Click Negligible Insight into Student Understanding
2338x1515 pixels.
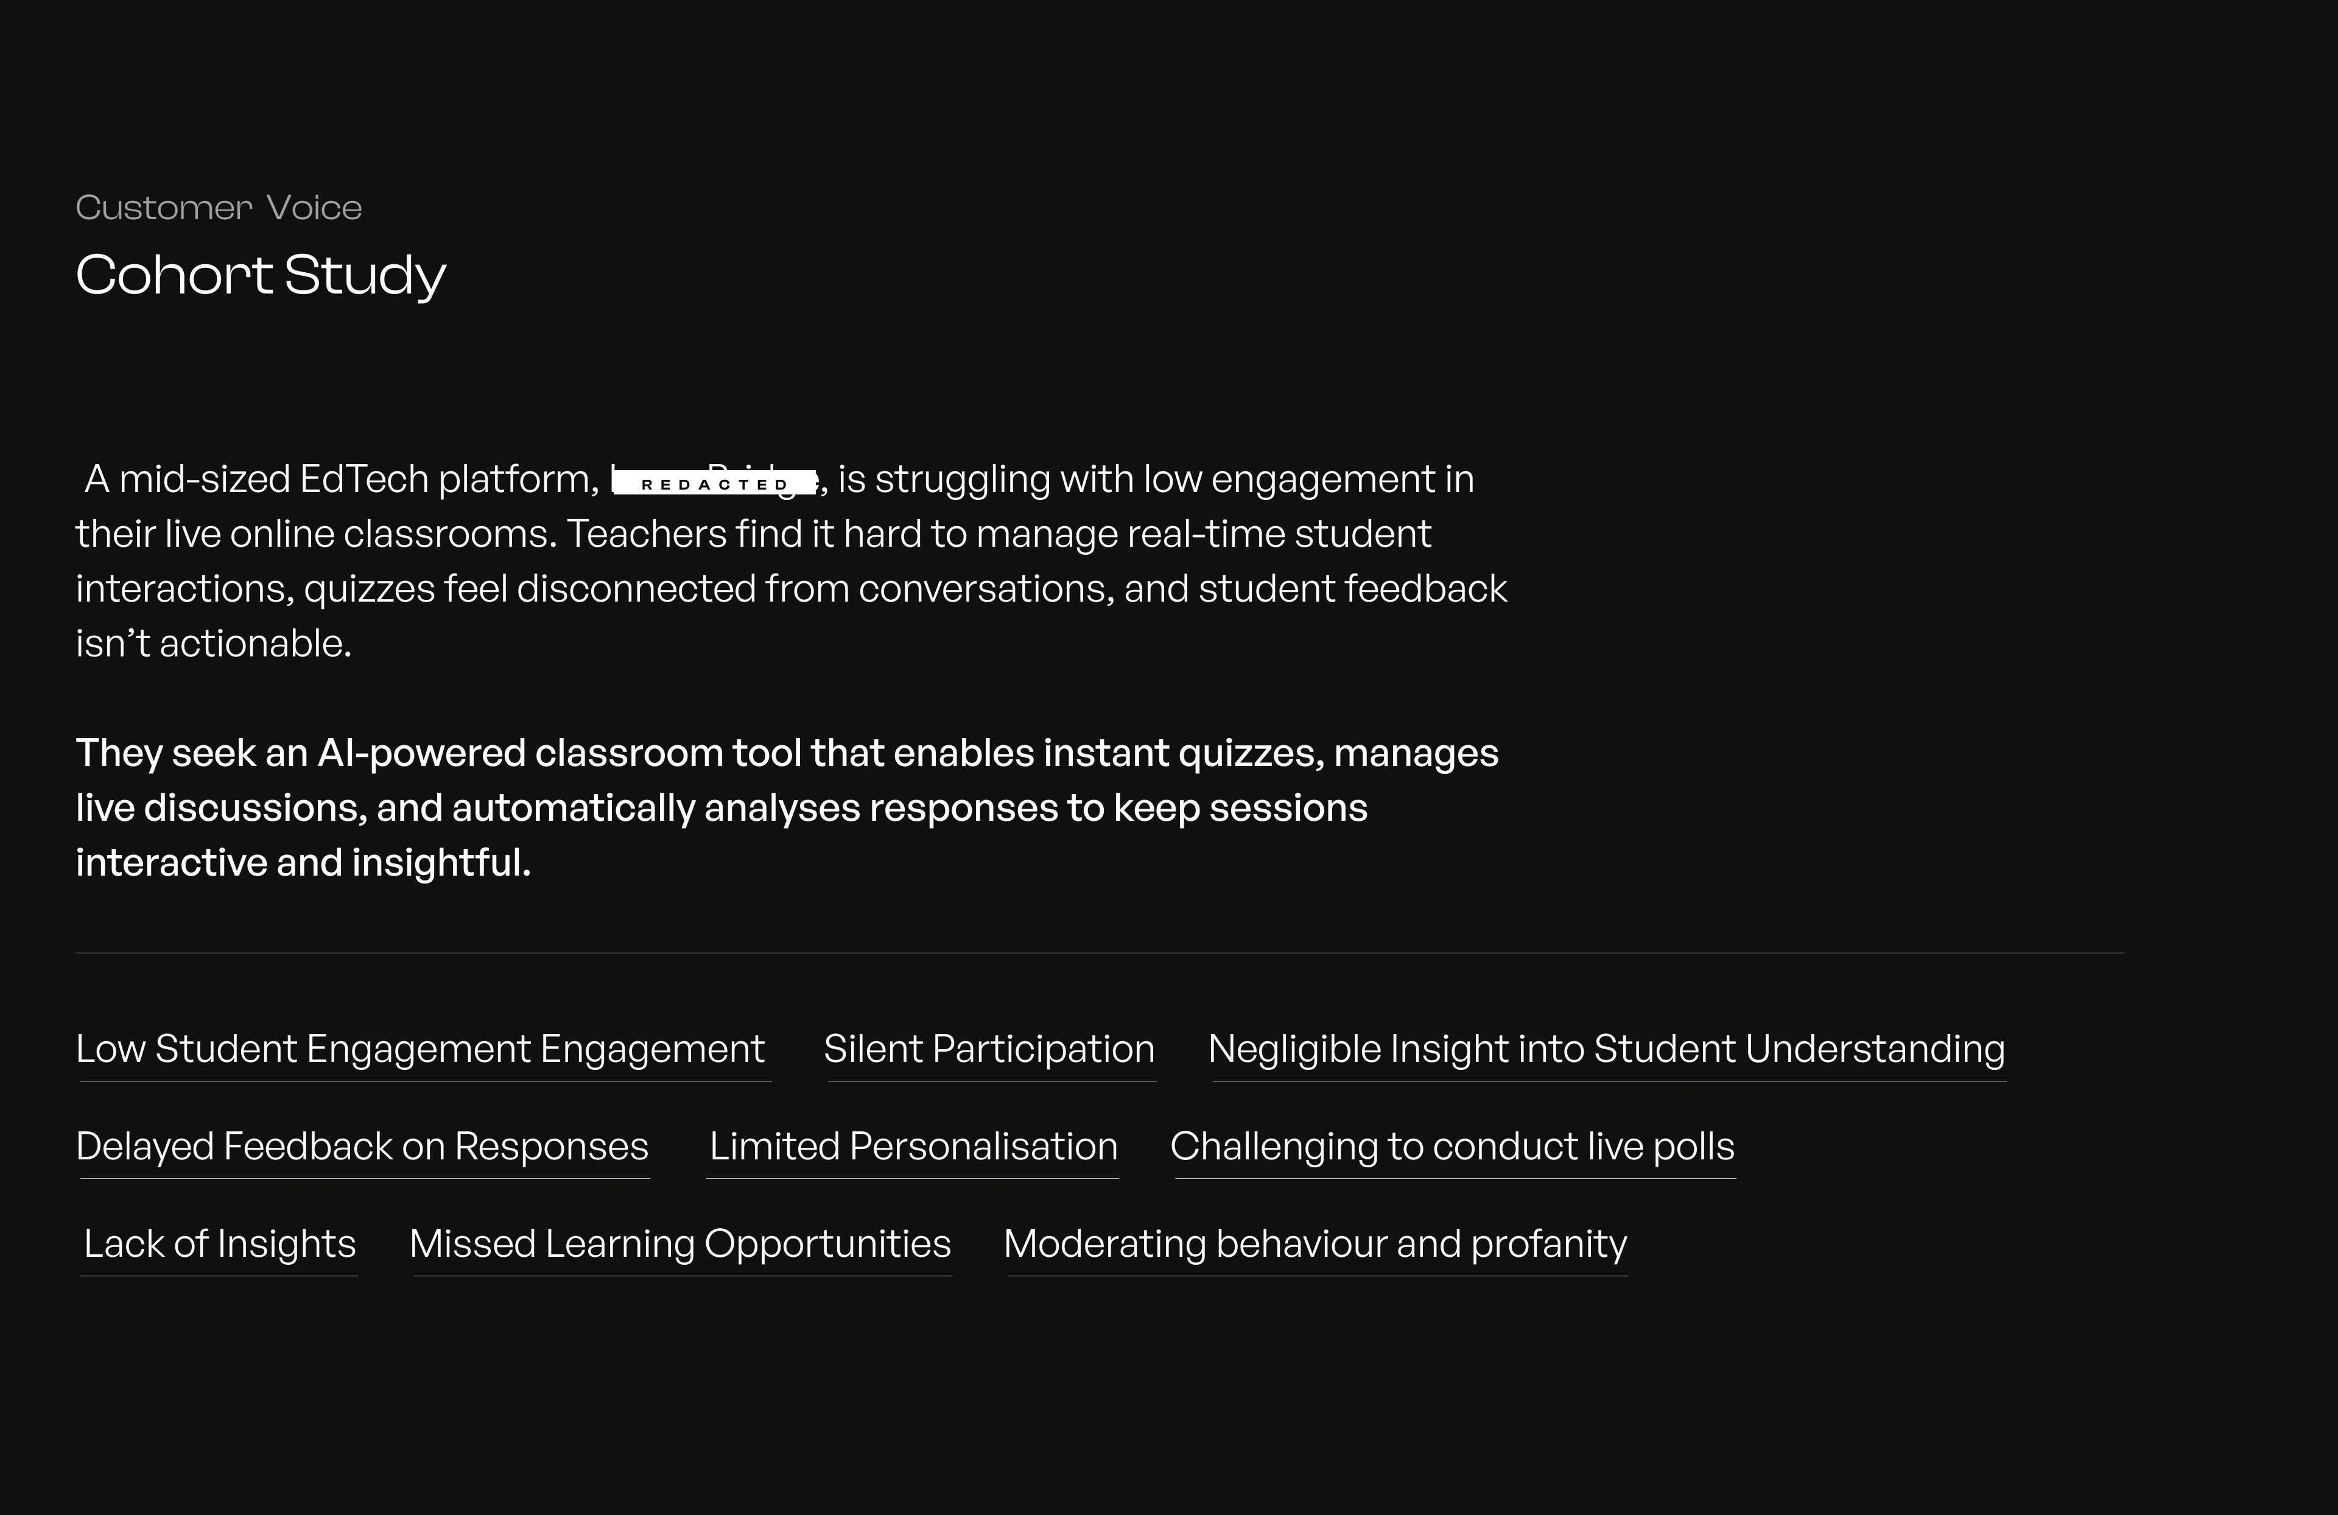[1606, 1049]
